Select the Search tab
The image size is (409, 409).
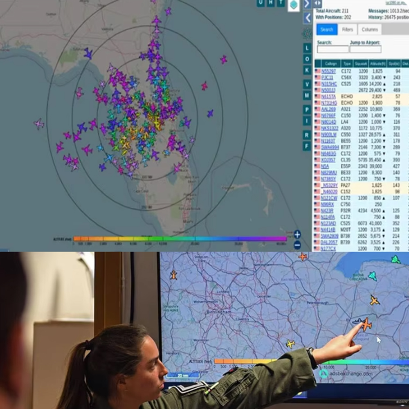[326, 29]
